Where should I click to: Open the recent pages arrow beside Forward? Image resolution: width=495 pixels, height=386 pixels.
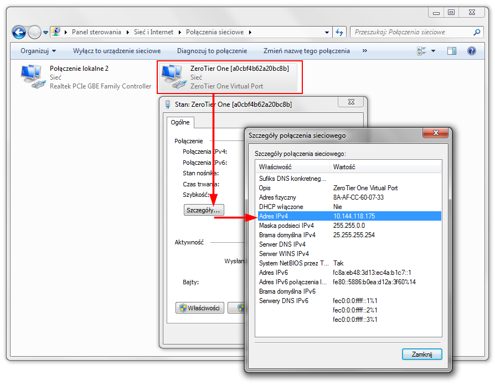[46, 33]
